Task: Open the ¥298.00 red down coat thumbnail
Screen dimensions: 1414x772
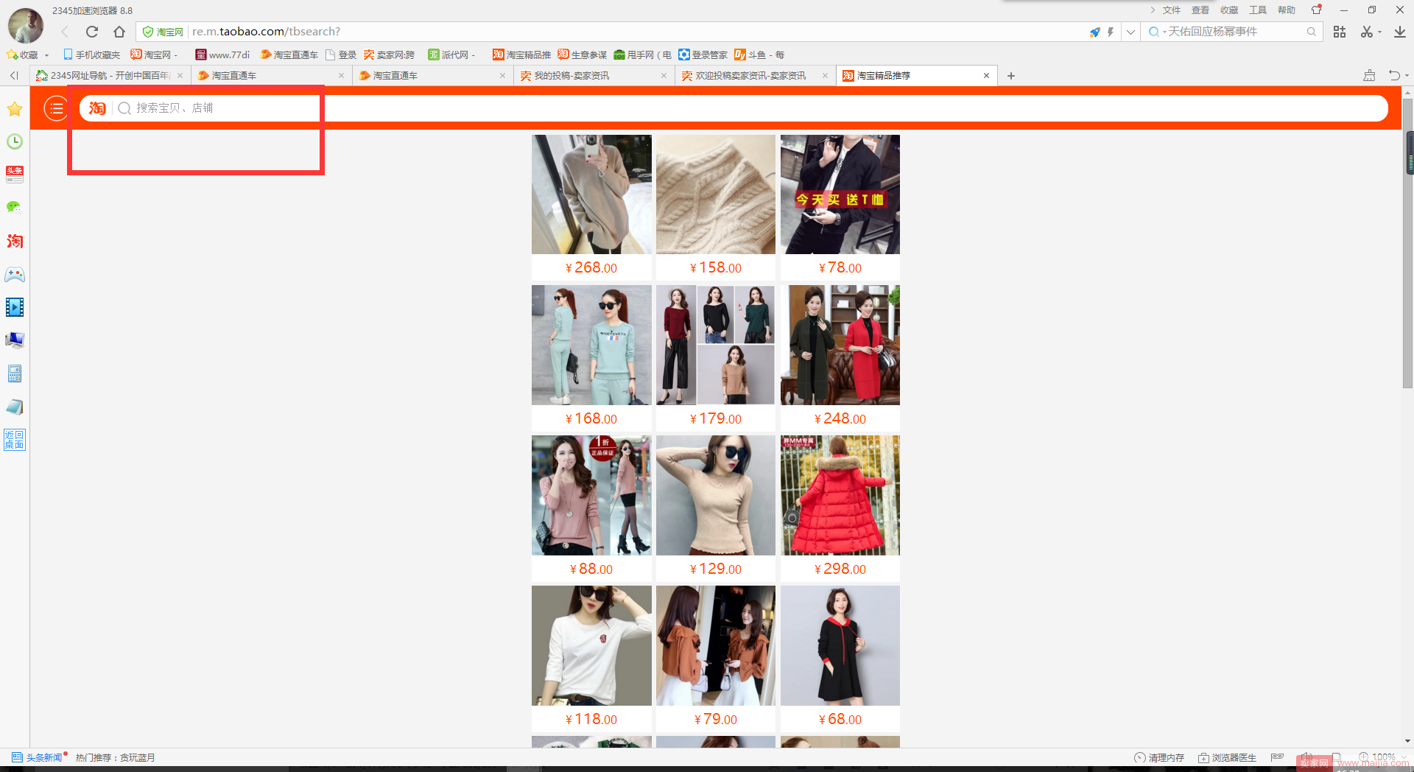Action: pyautogui.click(x=840, y=495)
